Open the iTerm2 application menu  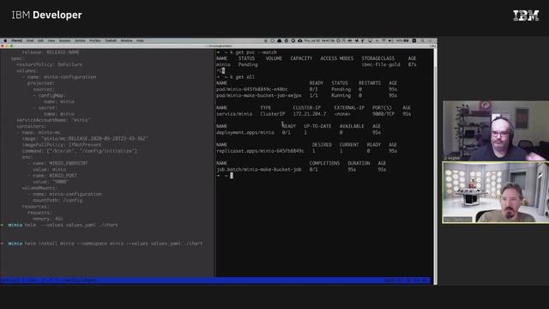[x=16, y=40]
